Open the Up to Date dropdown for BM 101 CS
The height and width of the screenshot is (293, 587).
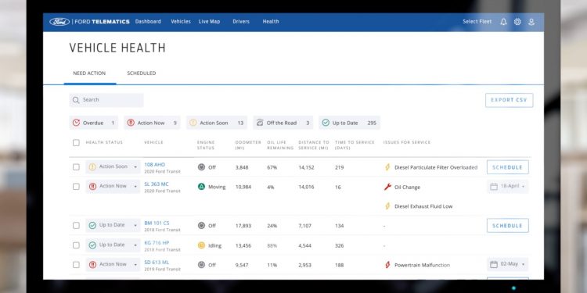coord(135,225)
